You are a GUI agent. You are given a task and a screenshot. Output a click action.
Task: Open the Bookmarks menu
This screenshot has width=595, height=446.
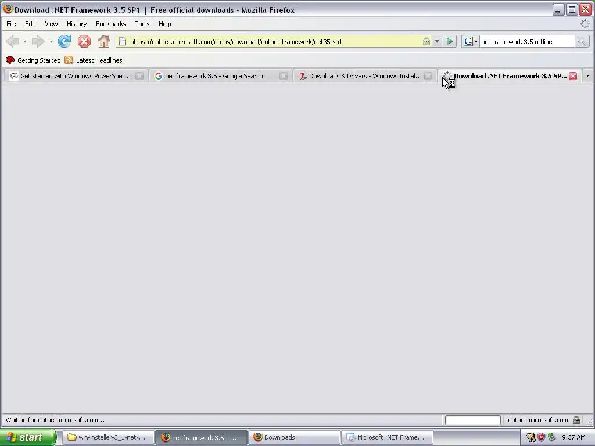pyautogui.click(x=111, y=24)
